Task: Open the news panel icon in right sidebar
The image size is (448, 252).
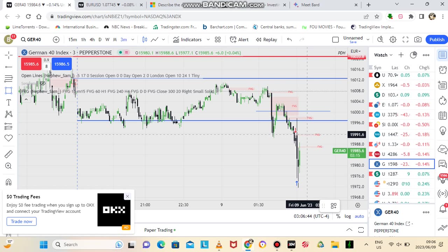Action: click(x=442, y=85)
